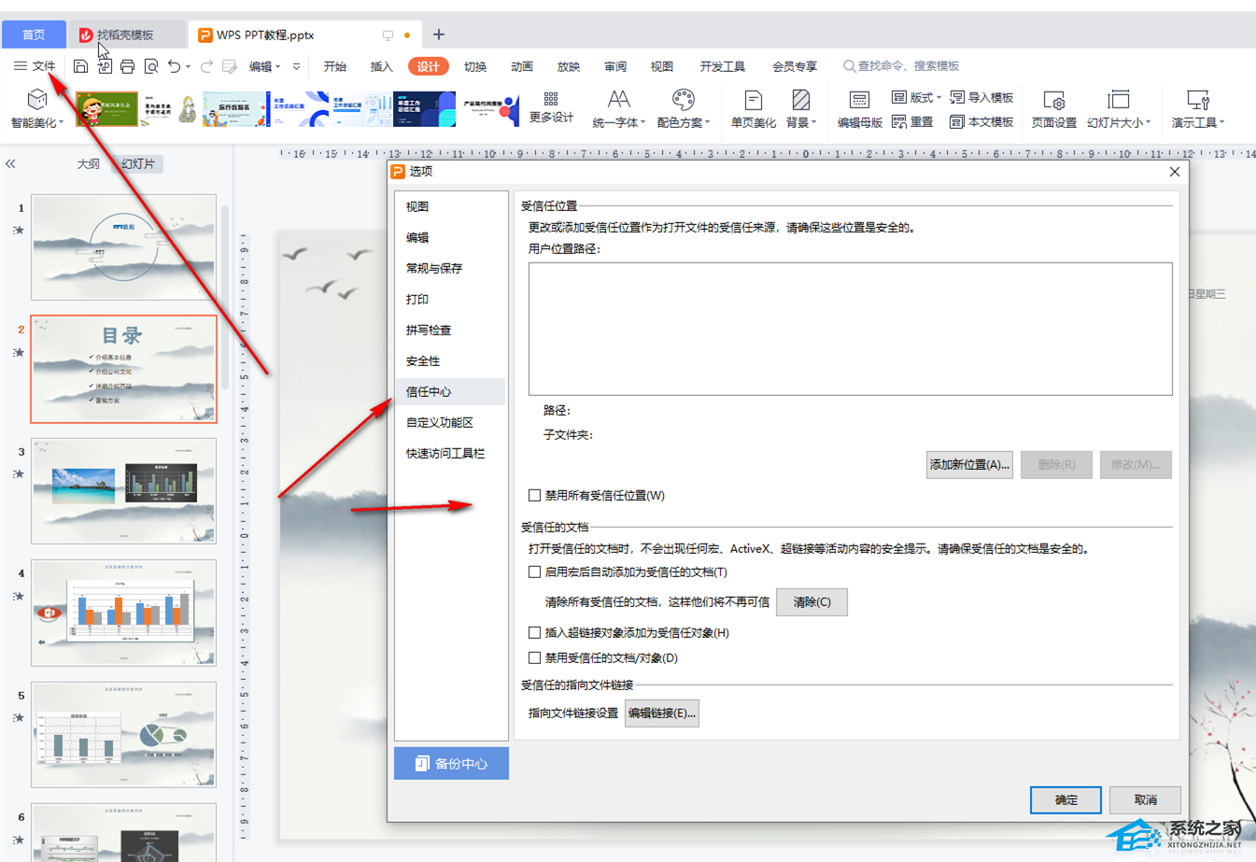The image size is (1256, 862).
Task: Check 插入超链接对象添加为受信任对象 option
Action: coord(535,633)
